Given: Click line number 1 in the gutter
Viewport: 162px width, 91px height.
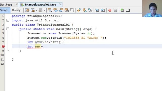Looking at the screenshot, I should (x=3, y=16).
